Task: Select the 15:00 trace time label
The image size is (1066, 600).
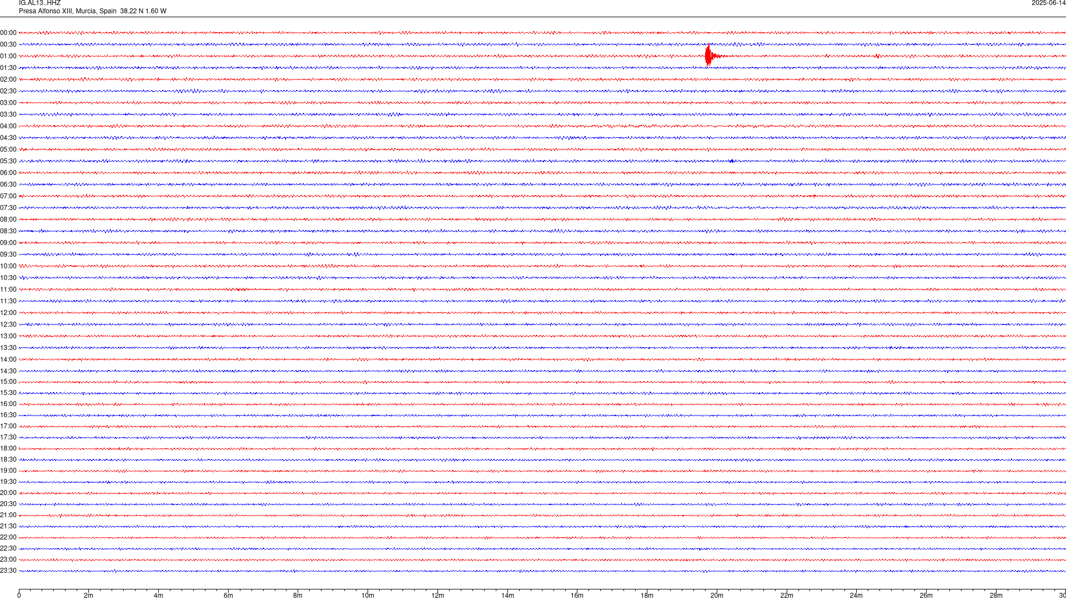Action: point(8,382)
